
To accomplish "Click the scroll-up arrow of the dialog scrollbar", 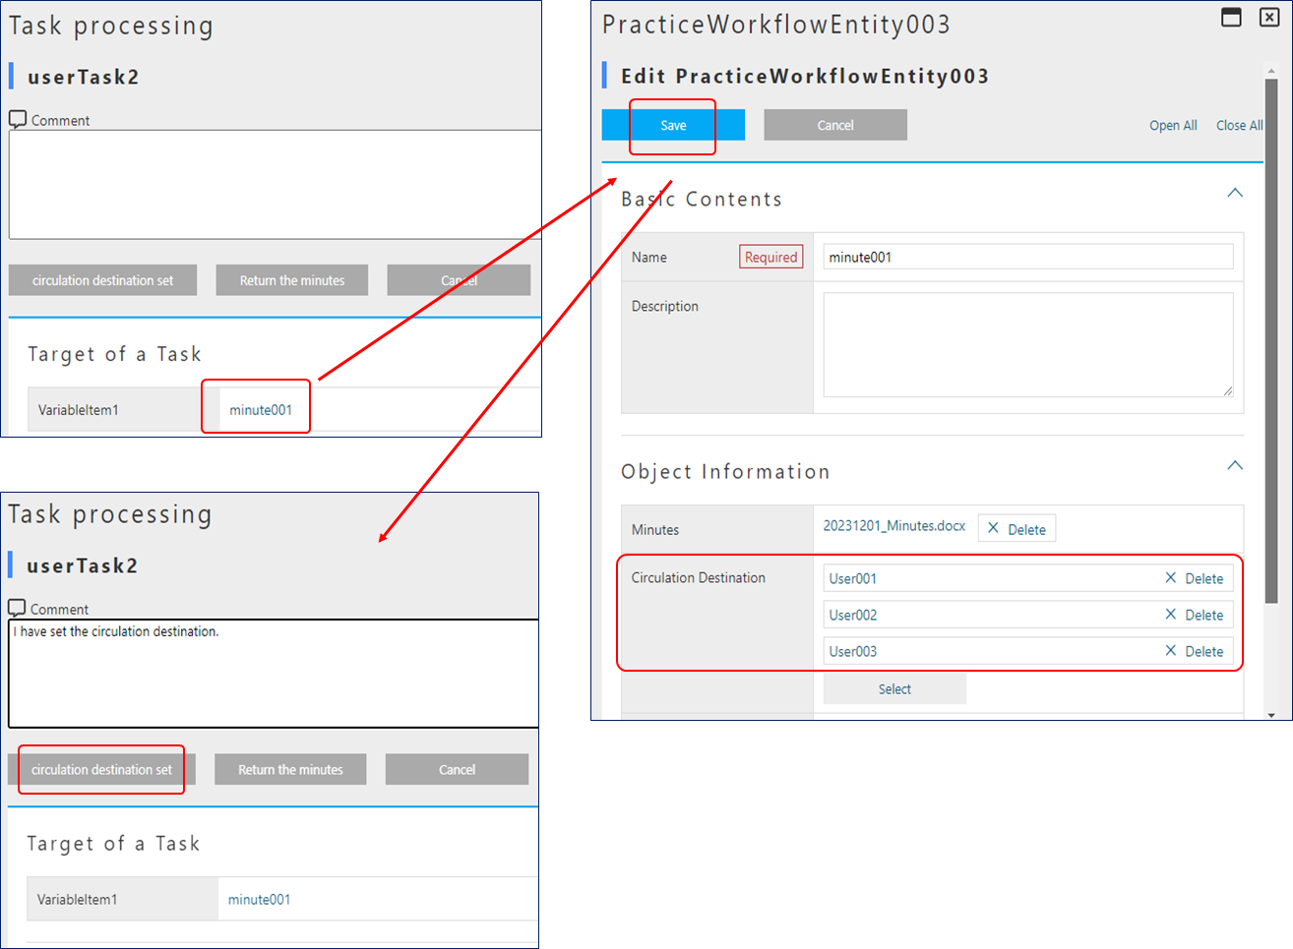I will (x=1271, y=71).
